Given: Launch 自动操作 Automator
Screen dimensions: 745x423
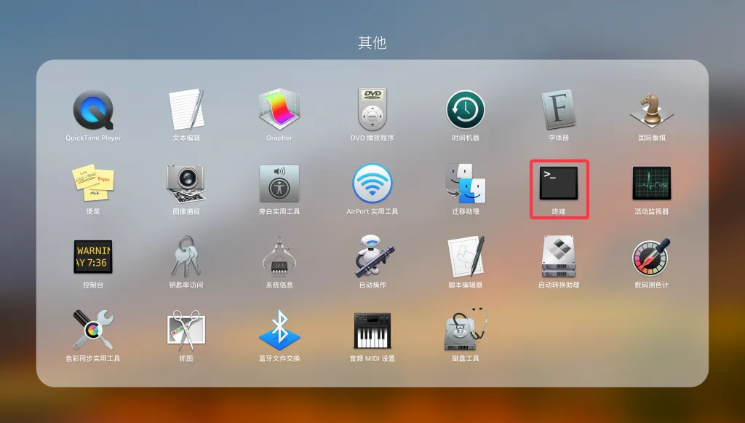Looking at the screenshot, I should tap(373, 257).
